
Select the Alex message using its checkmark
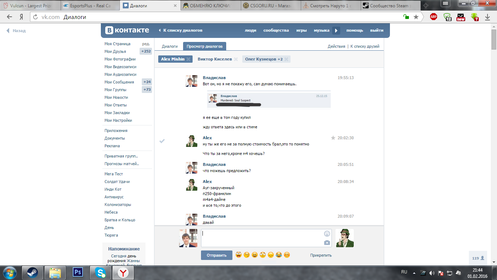(162, 141)
